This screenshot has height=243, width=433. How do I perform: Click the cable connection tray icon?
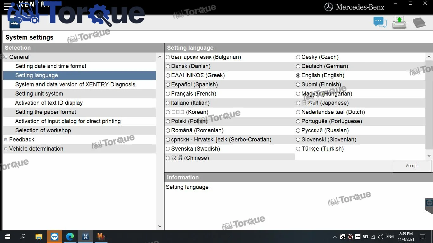pyautogui.click(x=343, y=237)
